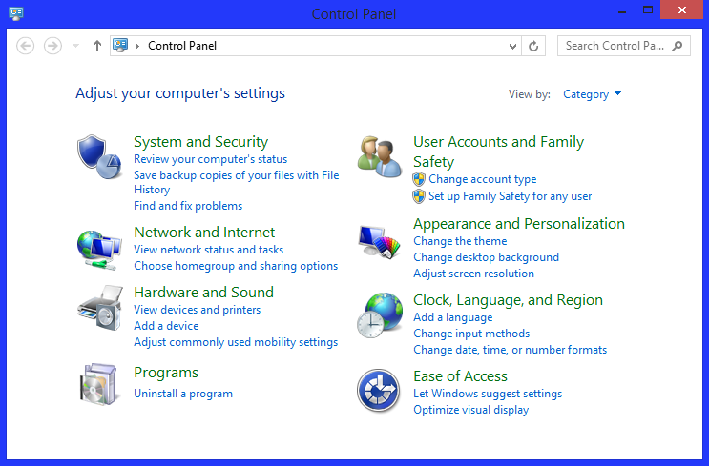The image size is (709, 466).
Task: Click the Up arrow navigation button
Action: tap(96, 46)
